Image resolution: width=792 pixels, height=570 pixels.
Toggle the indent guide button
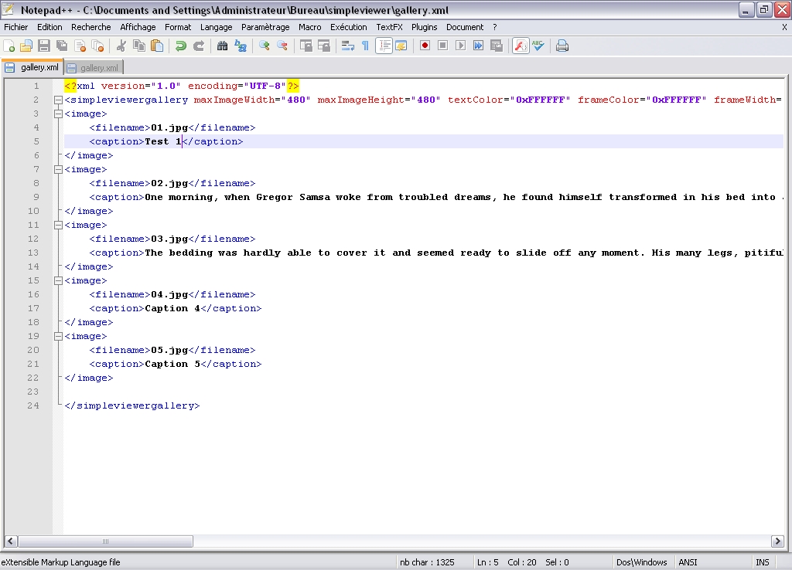point(384,46)
